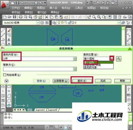The height and width of the screenshot is (130, 133).
Task: Toggle layer 0 lock icon
Action: [70, 23]
